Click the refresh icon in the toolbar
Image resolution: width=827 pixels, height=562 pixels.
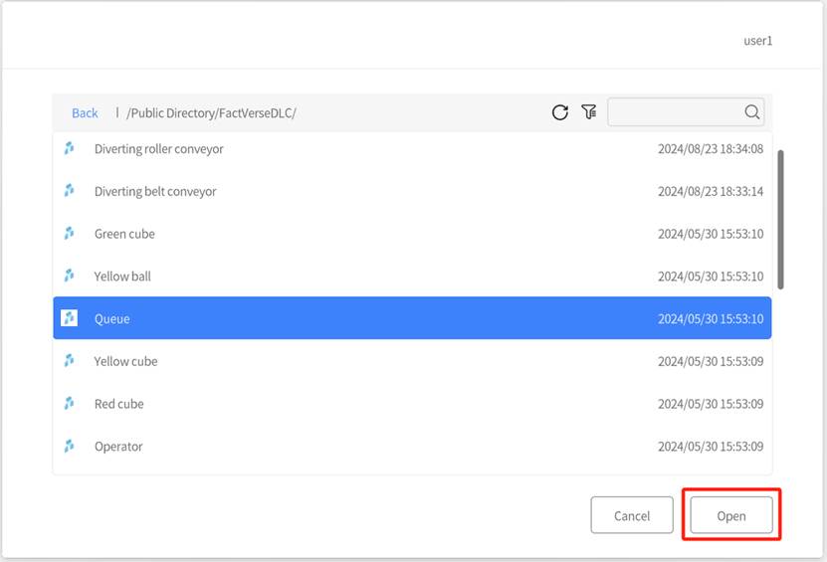(560, 112)
